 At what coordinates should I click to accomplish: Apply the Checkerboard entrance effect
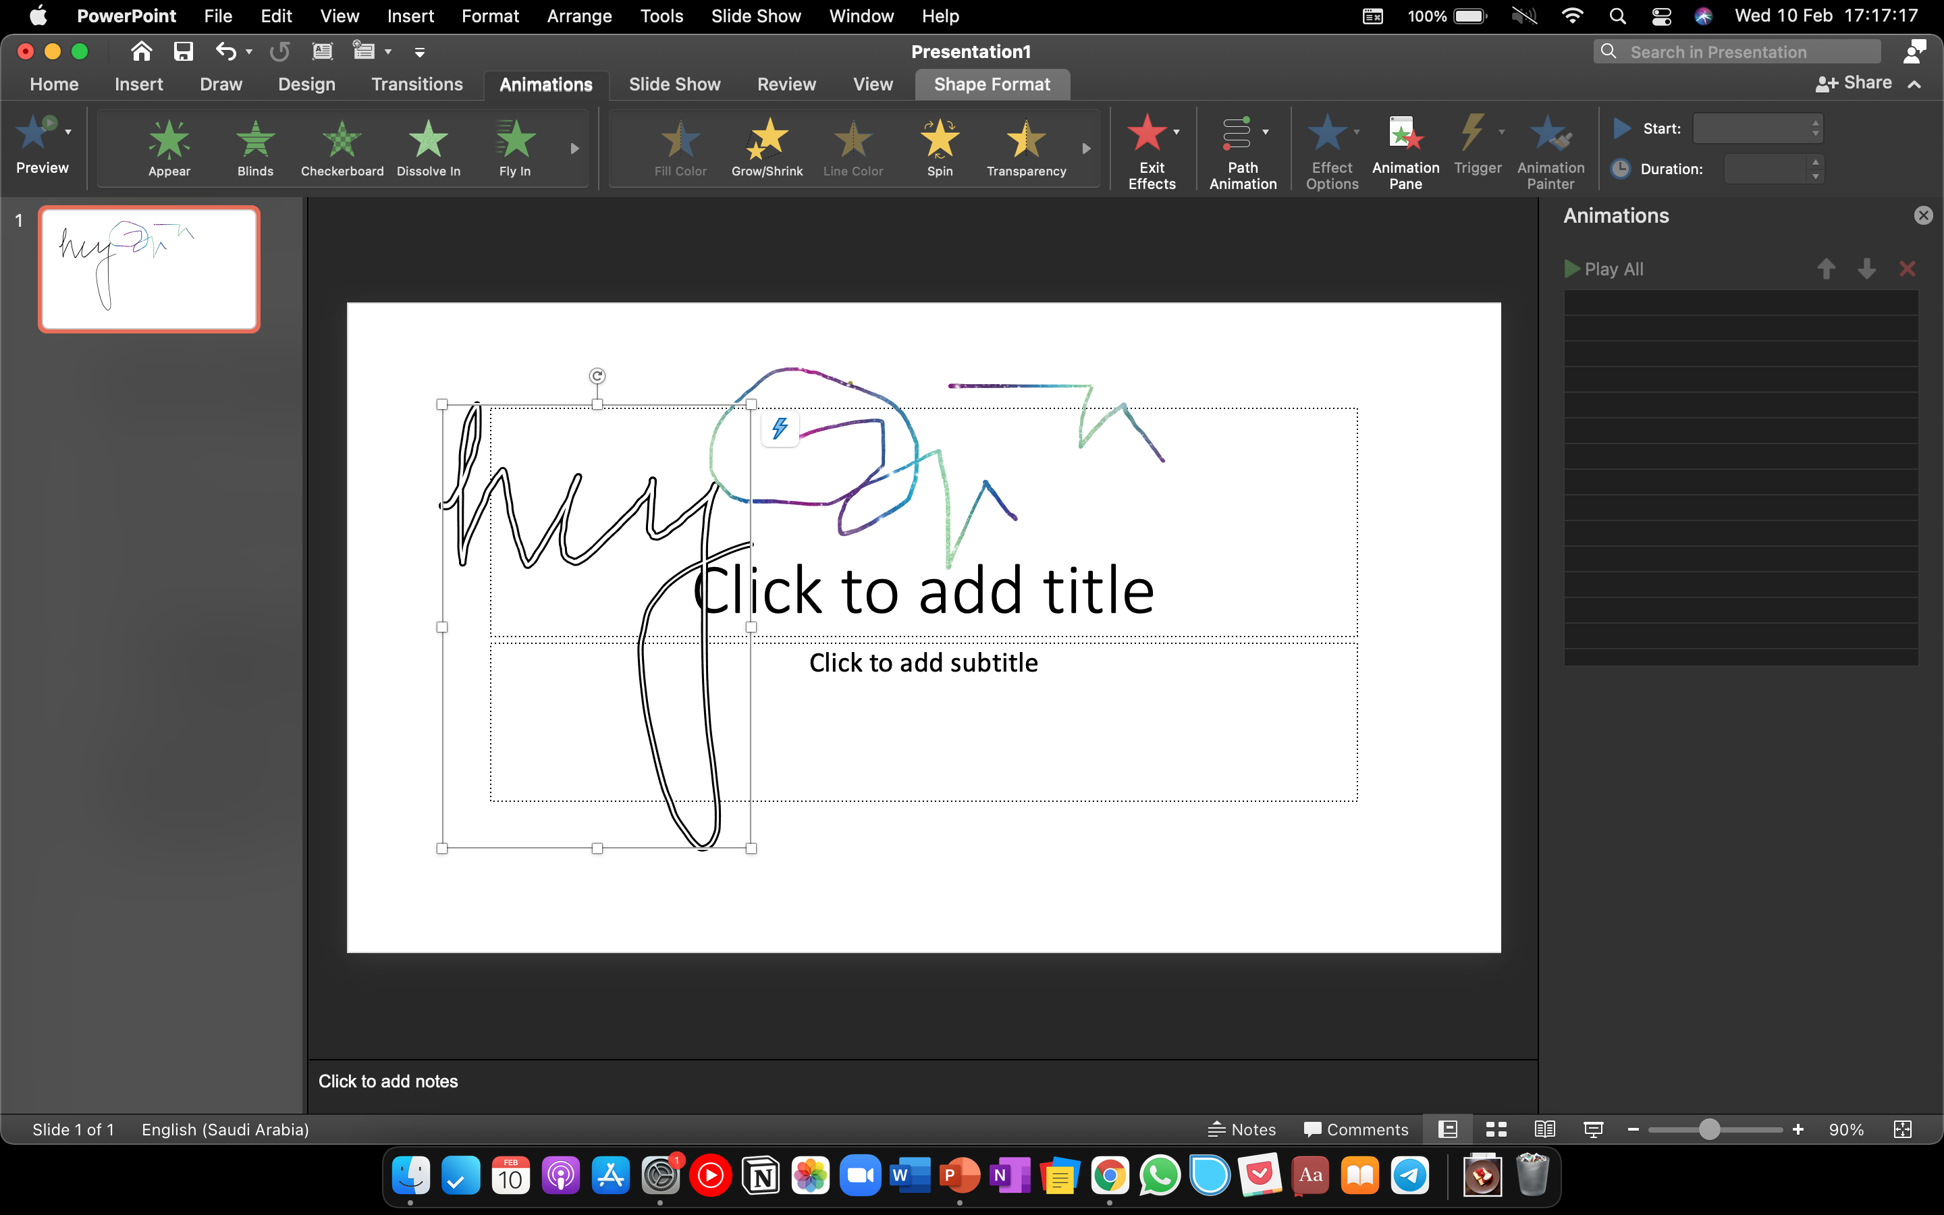342,148
